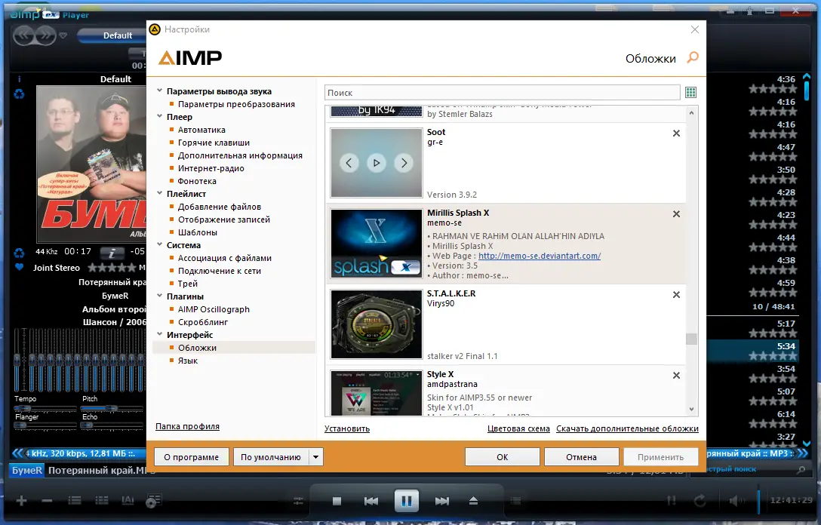Remove the Style X skin entry

[676, 376]
